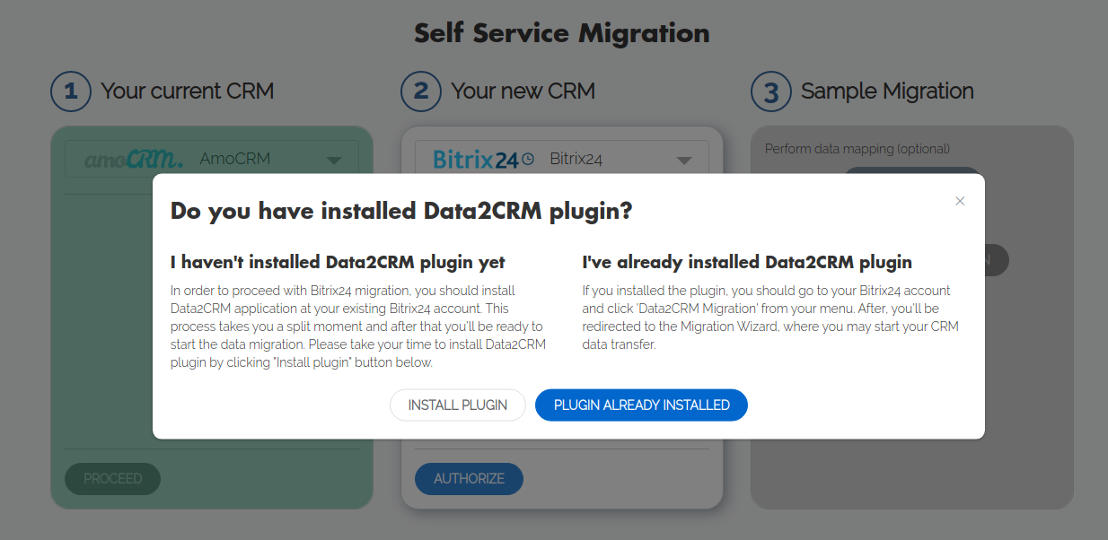1108x540 pixels.
Task: Click the 'Your current CRM' step title
Action: coord(187,91)
